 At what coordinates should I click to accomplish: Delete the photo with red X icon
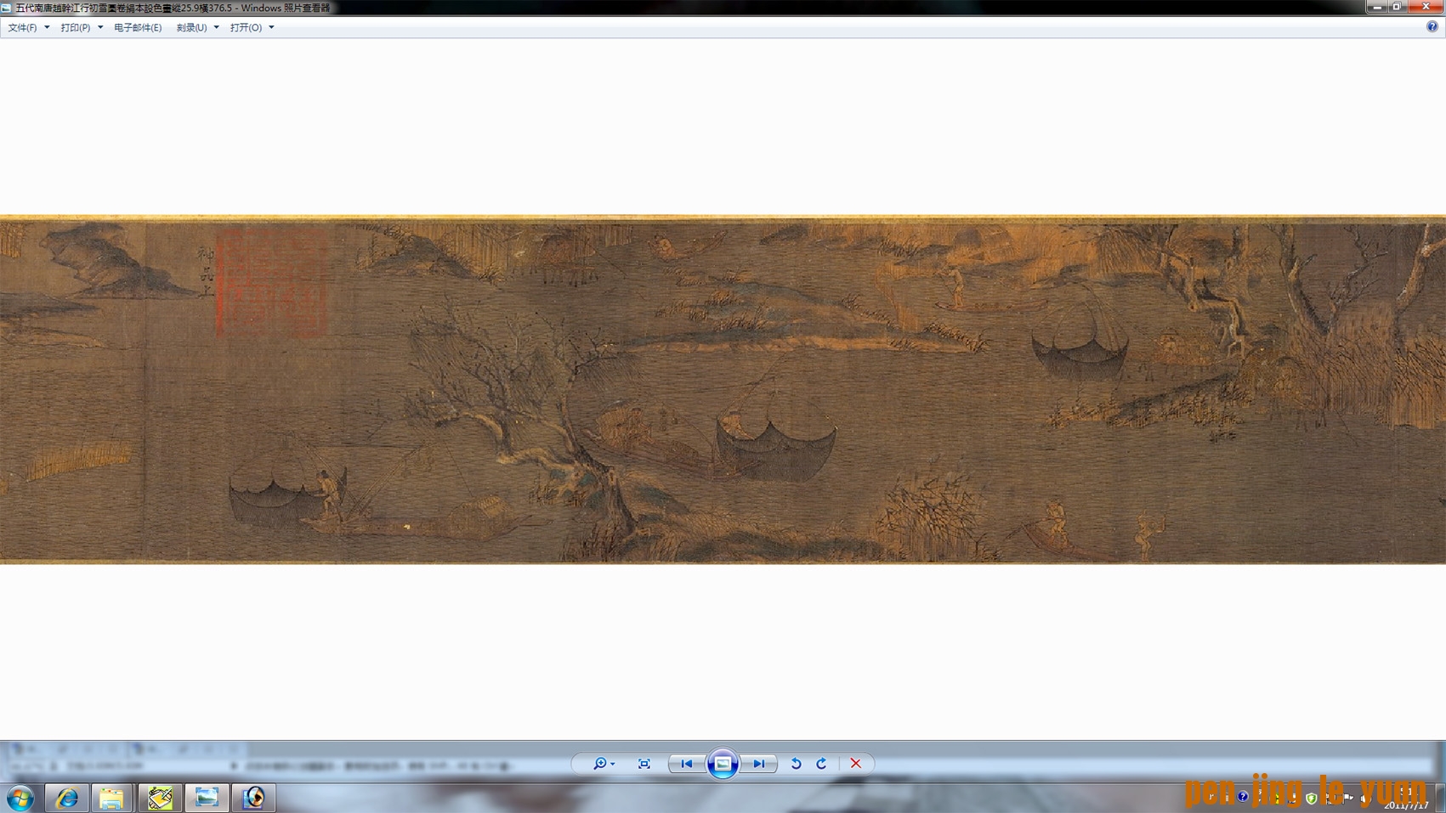click(855, 764)
